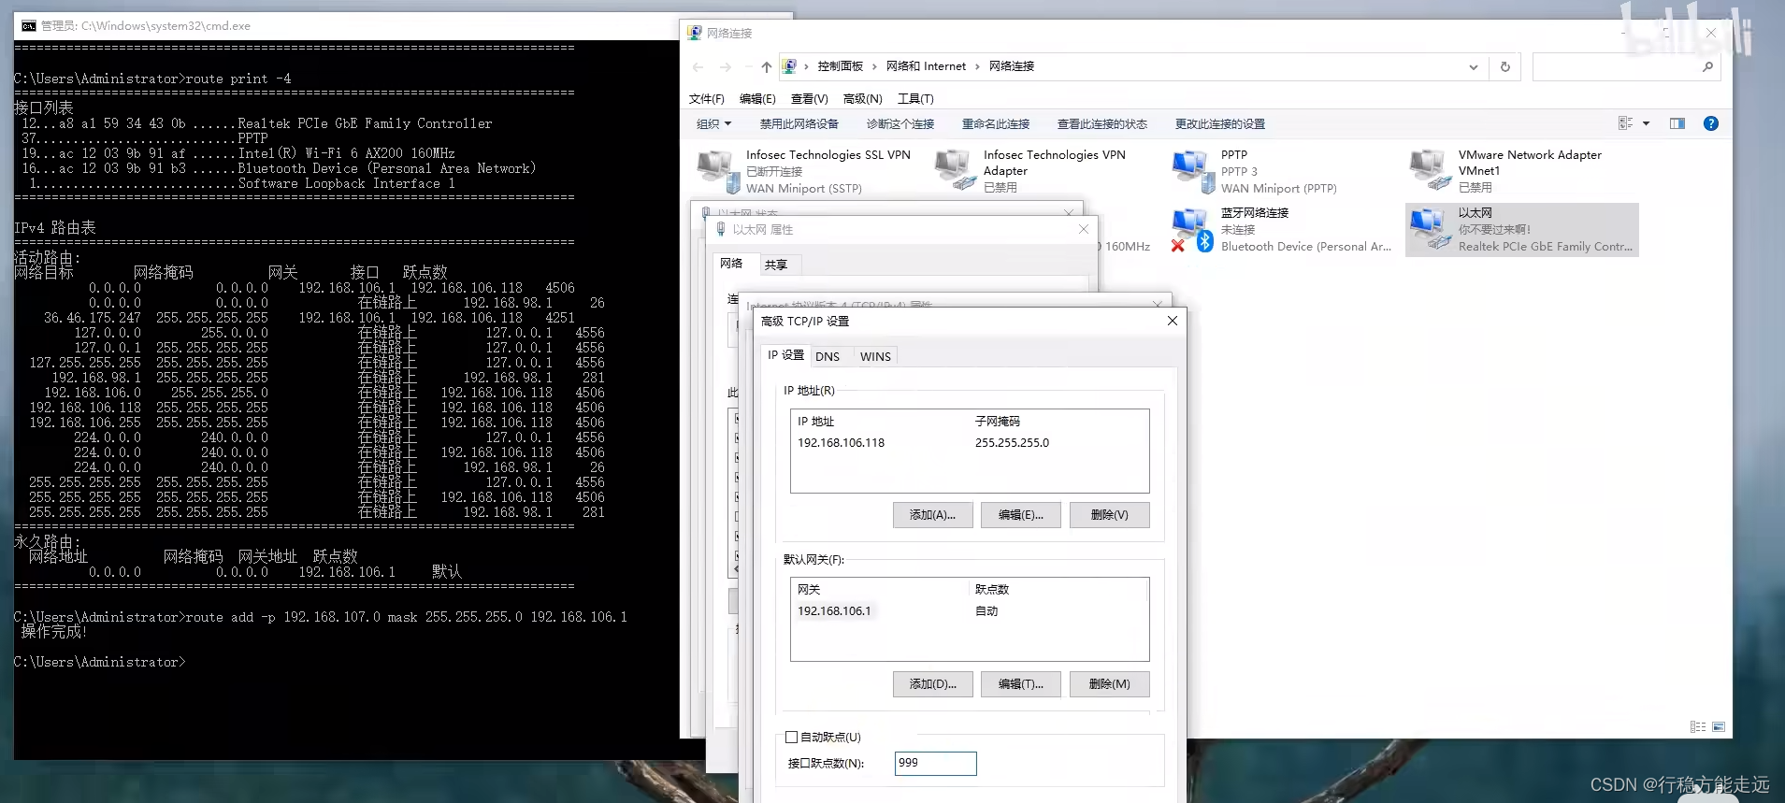Click the large icons view in status bar
The height and width of the screenshot is (803, 1785).
pyautogui.click(x=1719, y=727)
